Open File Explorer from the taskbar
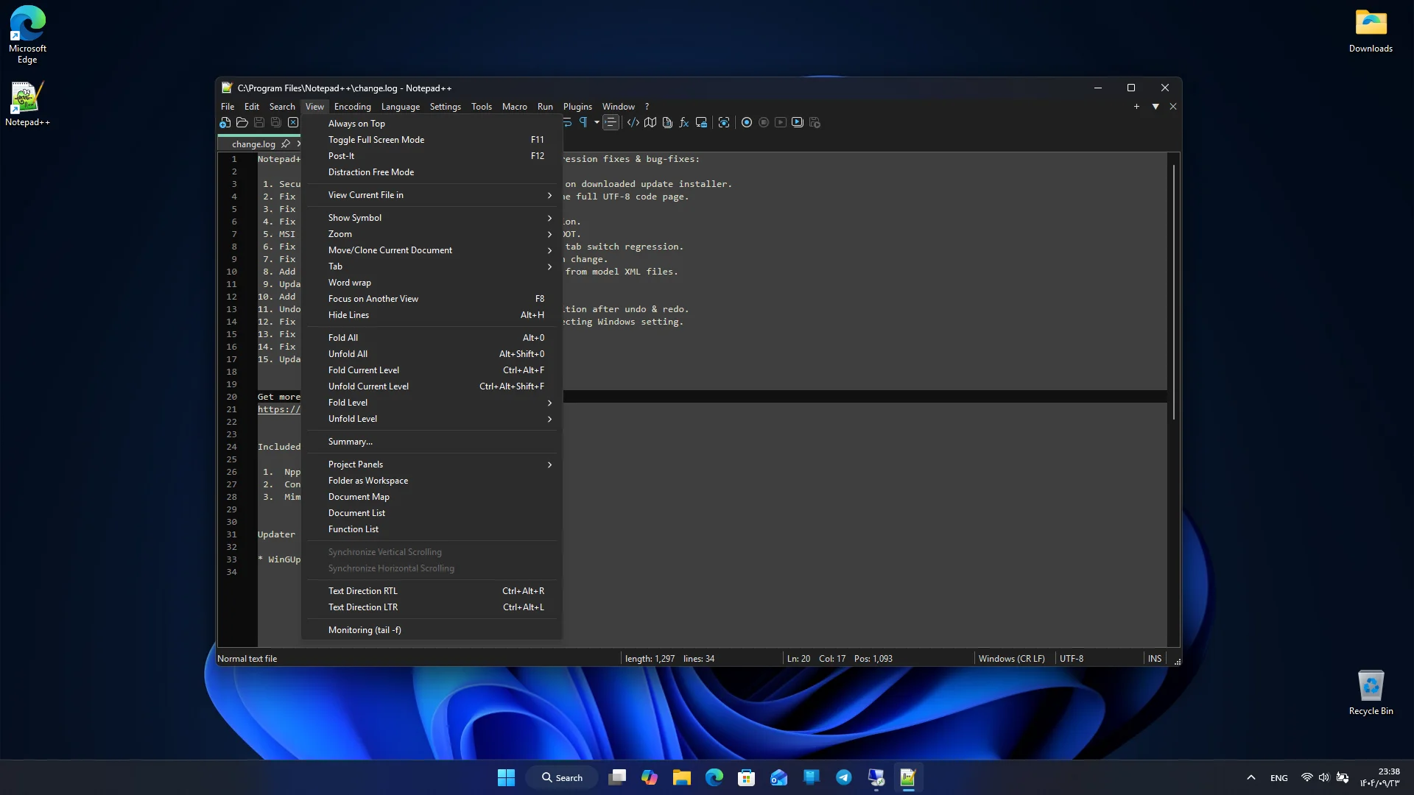Image resolution: width=1414 pixels, height=795 pixels. pos(682,777)
